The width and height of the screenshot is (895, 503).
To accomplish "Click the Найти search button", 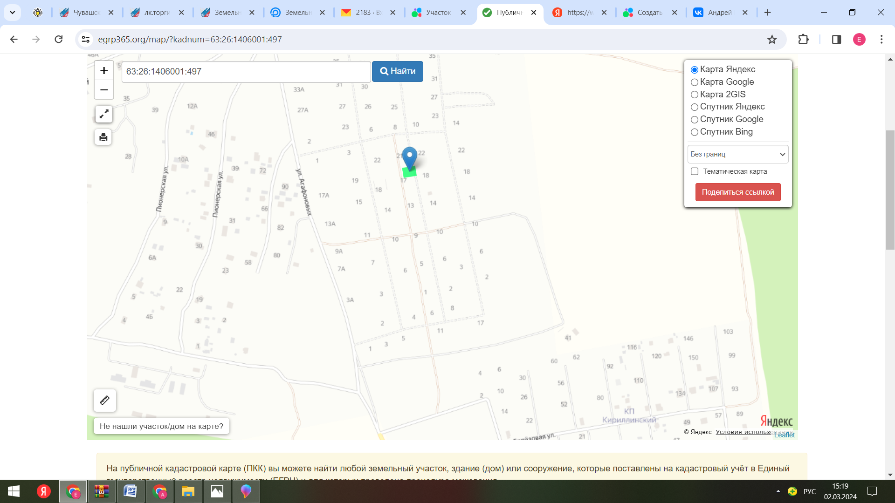I will tap(397, 71).
